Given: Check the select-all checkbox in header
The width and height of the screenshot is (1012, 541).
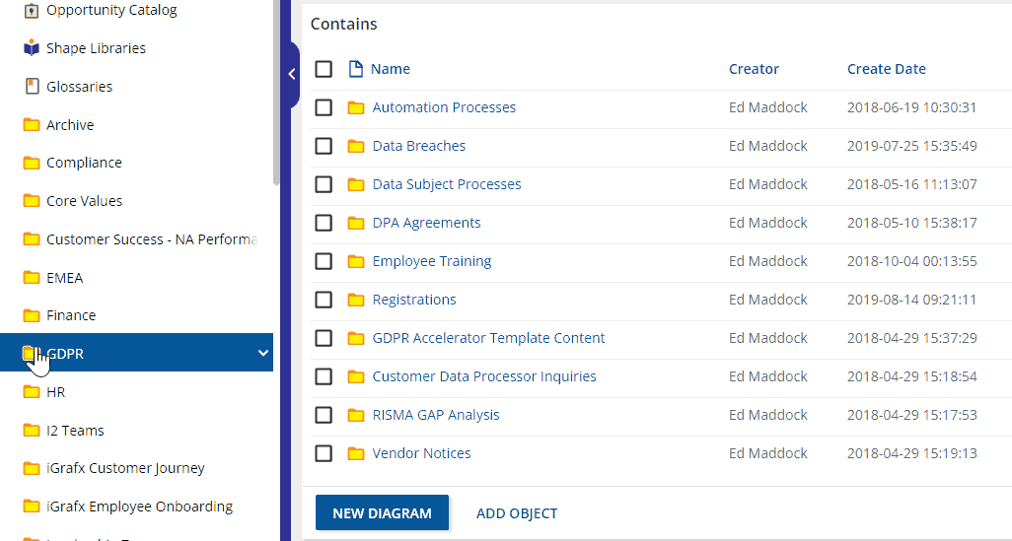Looking at the screenshot, I should point(324,69).
